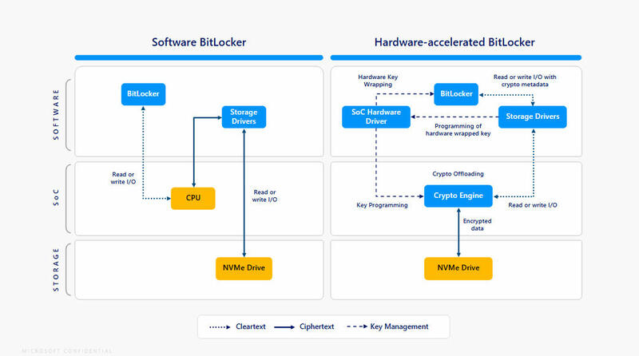Select the Crypto Engine box
Image resolution: width=639 pixels, height=356 pixels.
pyautogui.click(x=458, y=195)
